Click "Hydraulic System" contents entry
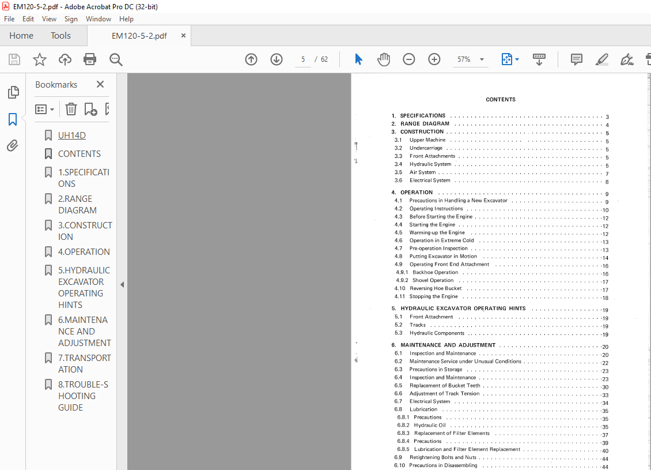This screenshot has height=470, width=651. click(x=430, y=164)
